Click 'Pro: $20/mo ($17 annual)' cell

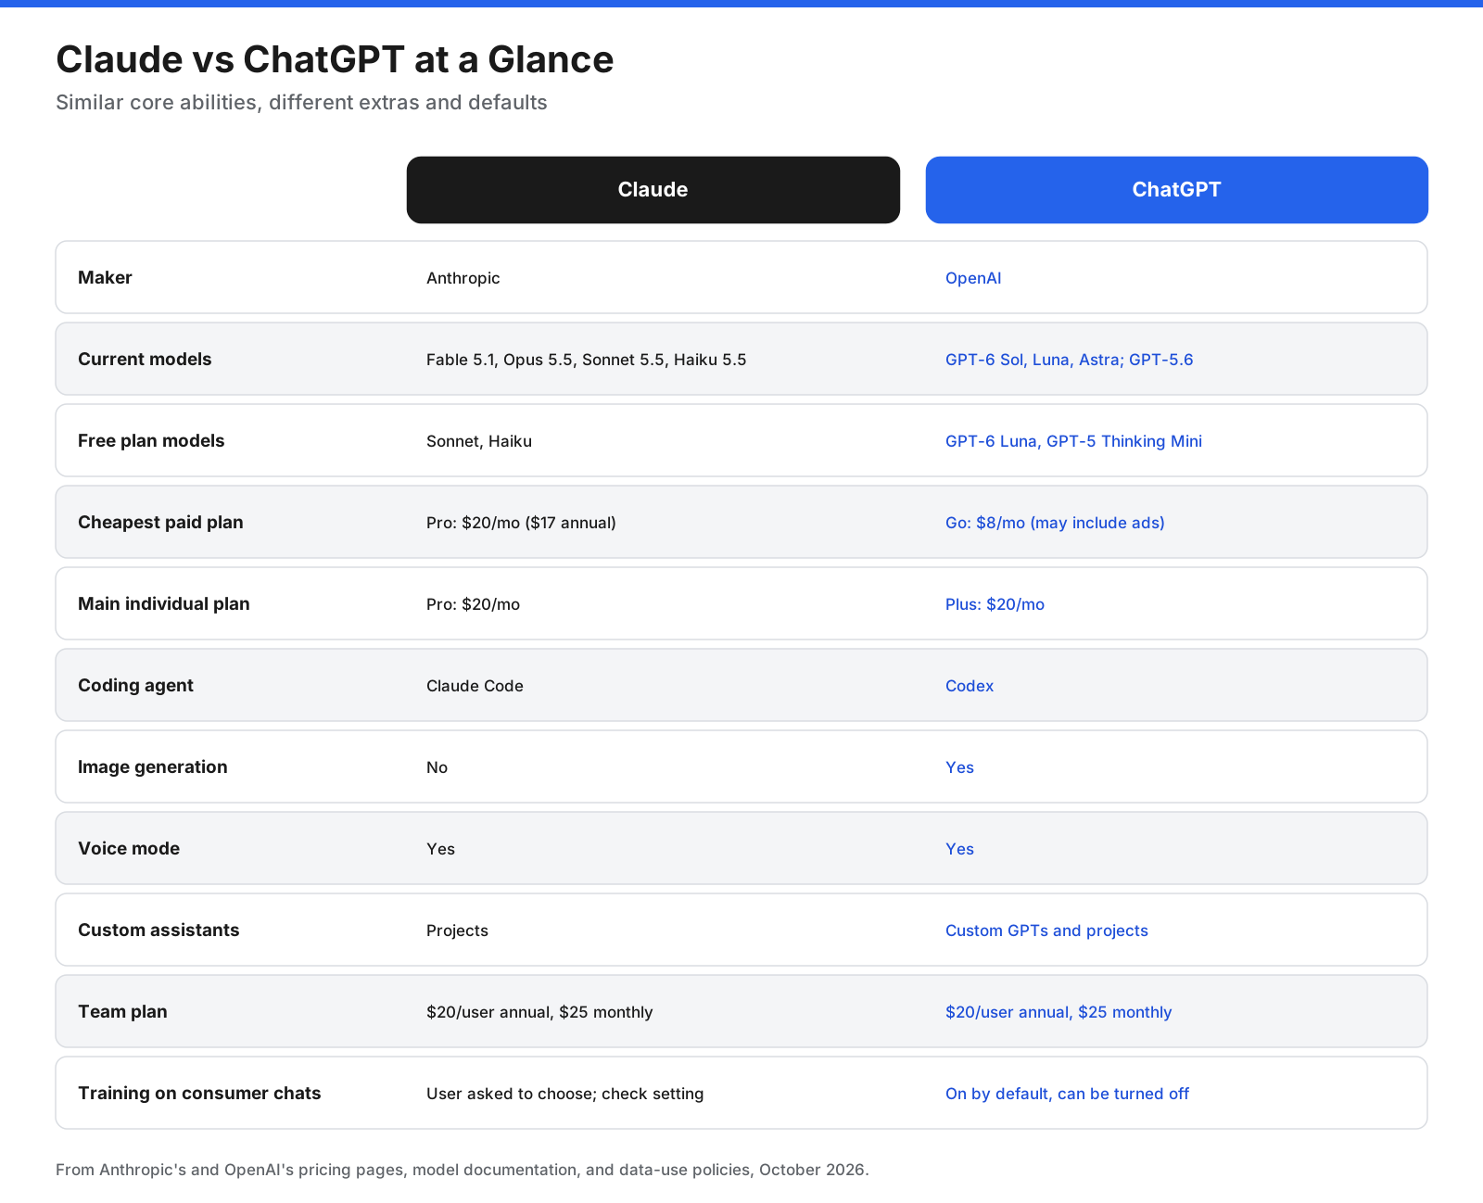[521, 523]
